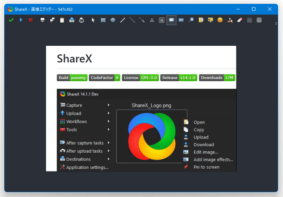
Task: Select the pixelate grid tool
Action: (x=259, y=20)
